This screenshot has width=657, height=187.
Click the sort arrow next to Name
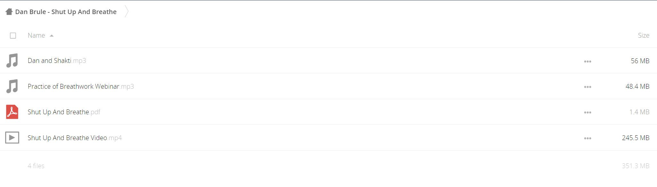click(x=52, y=36)
